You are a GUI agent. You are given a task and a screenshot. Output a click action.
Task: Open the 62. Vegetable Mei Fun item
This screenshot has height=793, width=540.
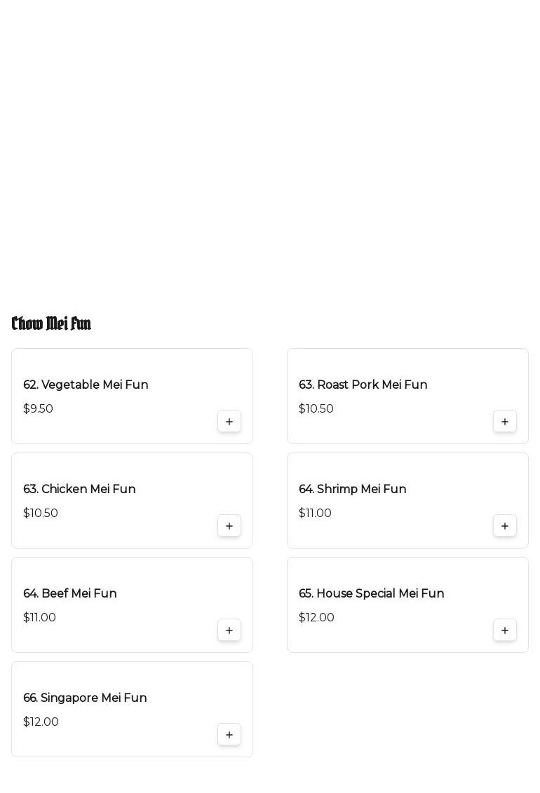click(x=86, y=385)
